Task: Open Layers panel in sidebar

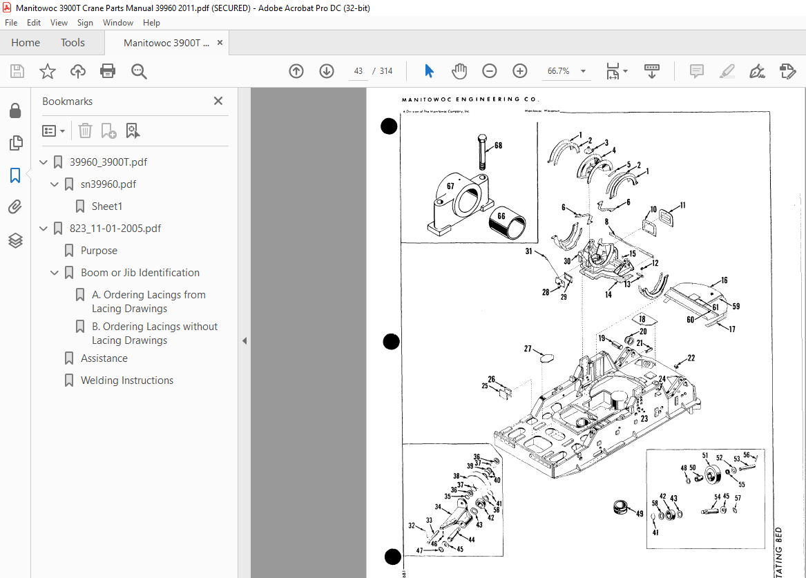Action: 15,240
